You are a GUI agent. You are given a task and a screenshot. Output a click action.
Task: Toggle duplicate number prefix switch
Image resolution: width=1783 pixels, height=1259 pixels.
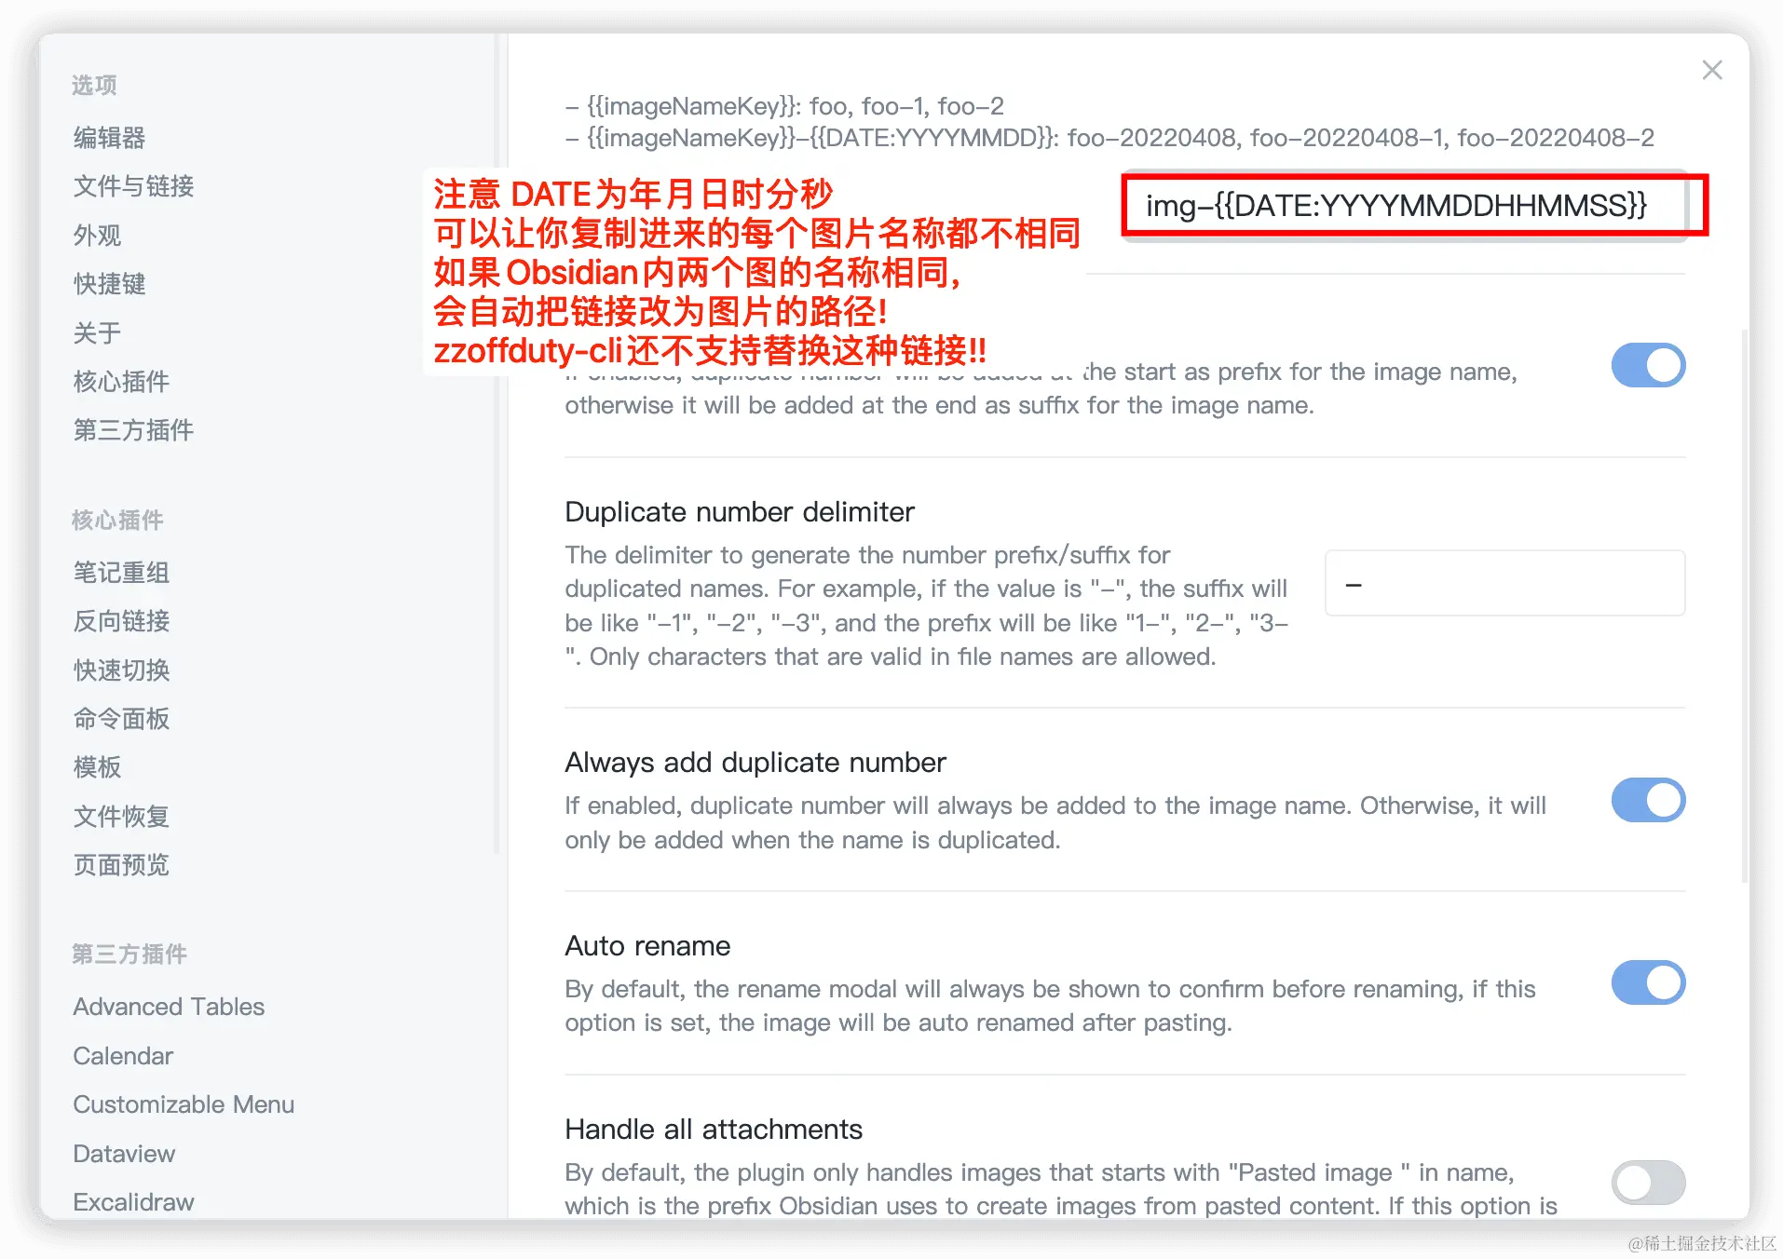tap(1648, 365)
